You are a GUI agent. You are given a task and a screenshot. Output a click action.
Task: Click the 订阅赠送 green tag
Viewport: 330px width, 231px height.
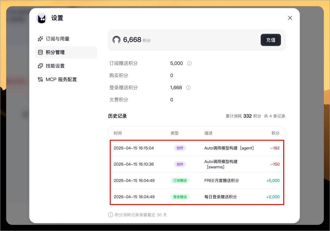click(x=180, y=181)
